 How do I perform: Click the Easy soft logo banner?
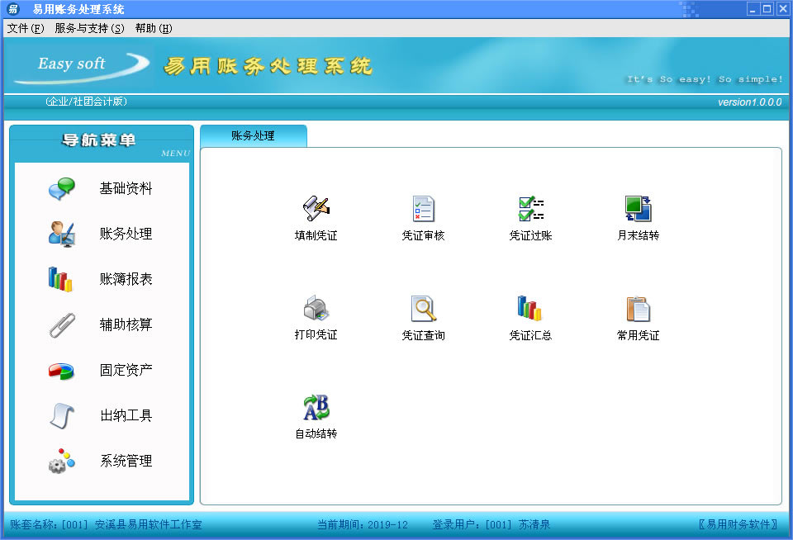tap(81, 66)
